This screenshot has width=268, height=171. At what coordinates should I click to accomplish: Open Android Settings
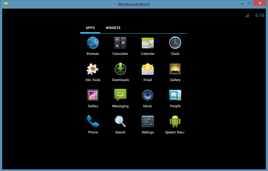coord(148,121)
